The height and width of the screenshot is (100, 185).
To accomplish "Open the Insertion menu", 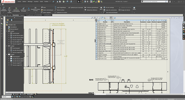I will (36, 2).
